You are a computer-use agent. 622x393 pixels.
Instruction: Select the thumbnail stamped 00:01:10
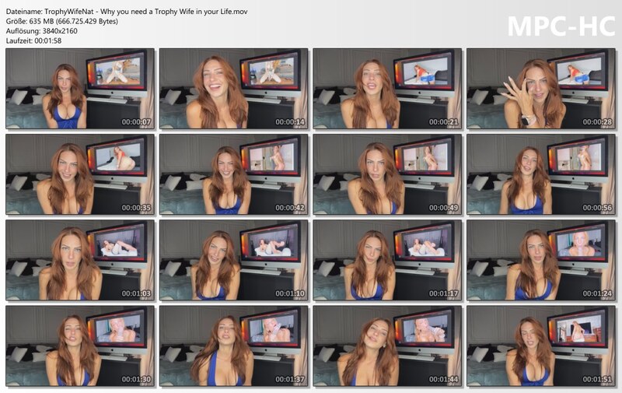(x=234, y=261)
